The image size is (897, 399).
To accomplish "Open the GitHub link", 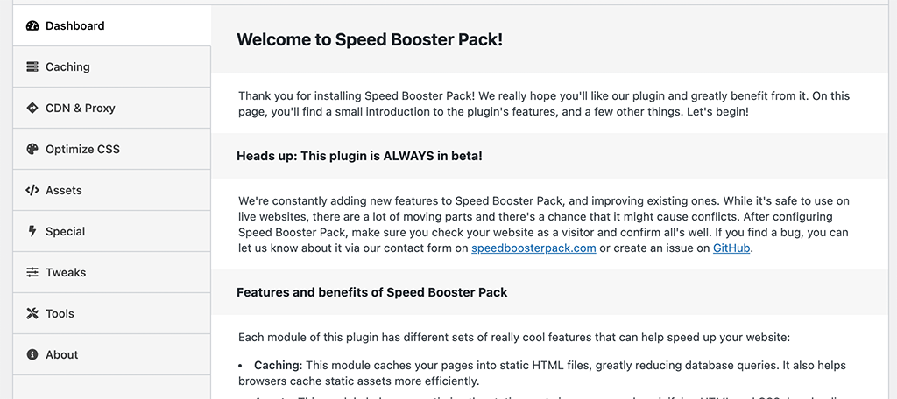I will click(731, 248).
